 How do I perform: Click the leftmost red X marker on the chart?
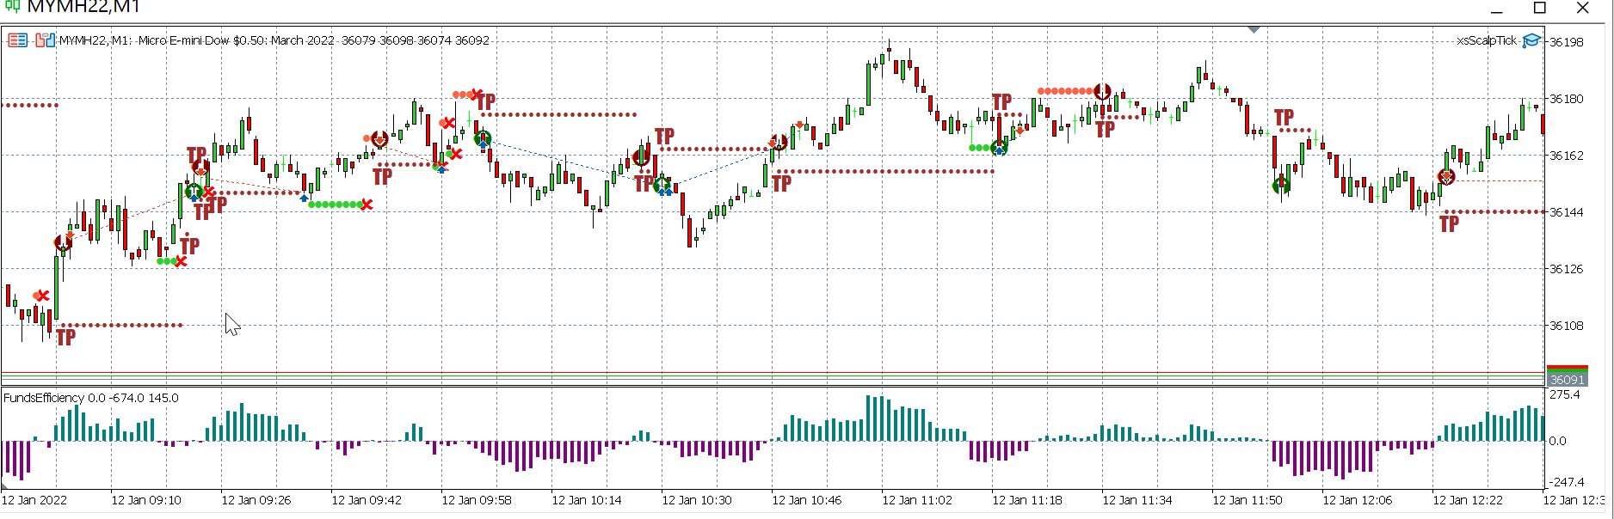[x=43, y=296]
